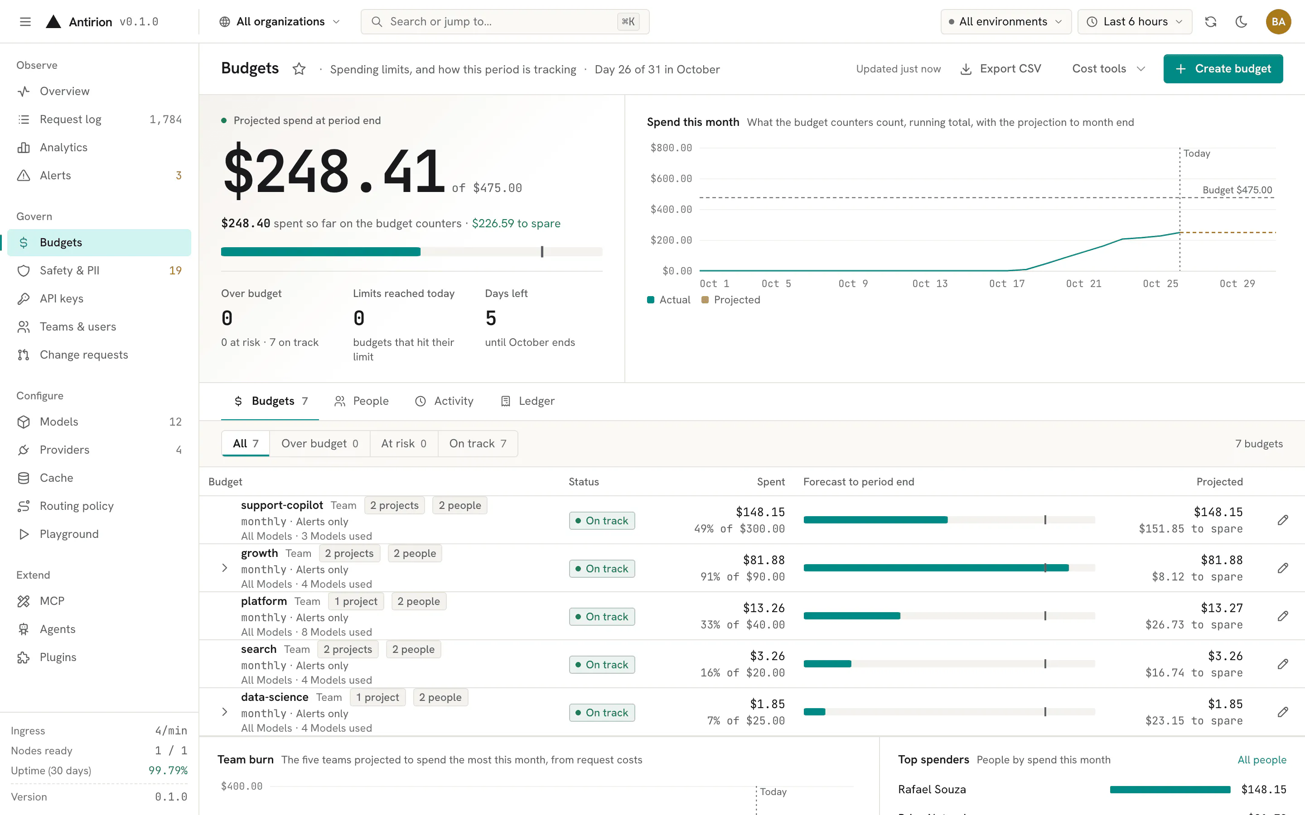Select the All 7 filter
1305x815 pixels.
(245, 444)
